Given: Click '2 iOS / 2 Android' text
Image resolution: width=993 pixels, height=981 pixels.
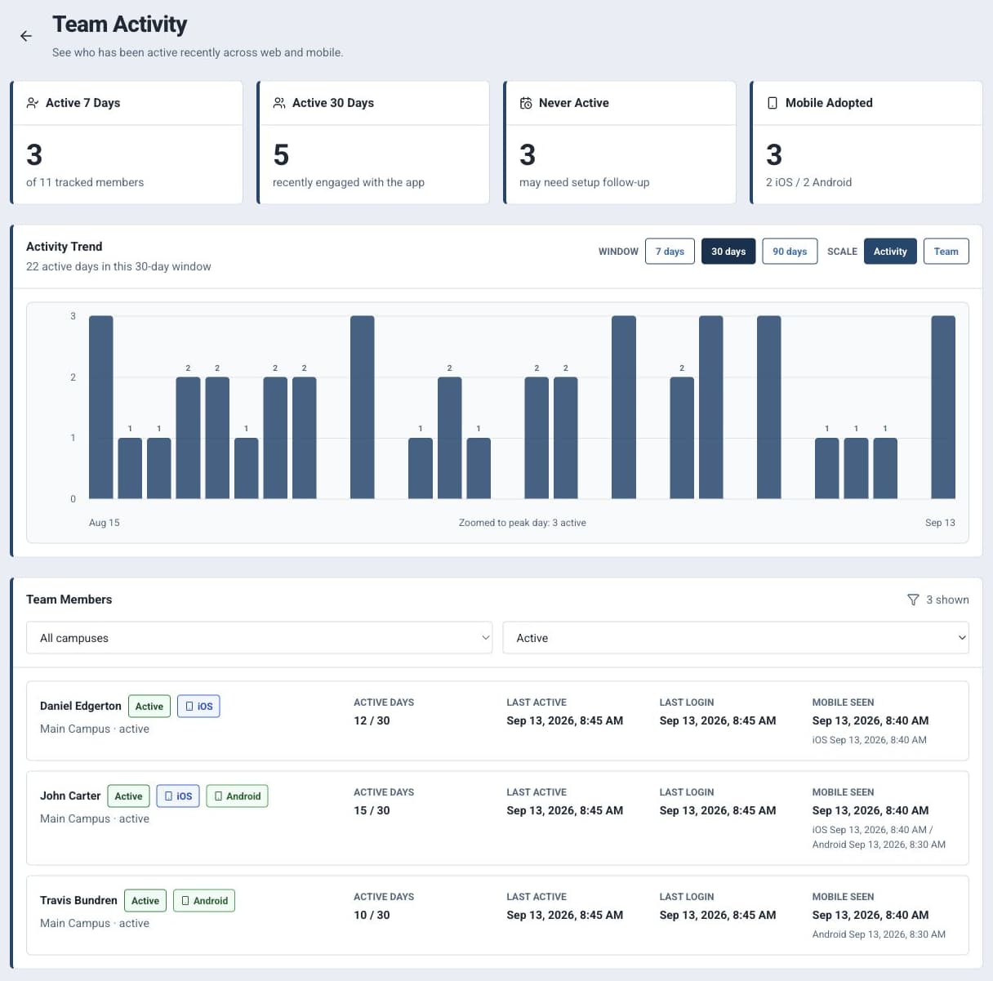Looking at the screenshot, I should point(808,182).
